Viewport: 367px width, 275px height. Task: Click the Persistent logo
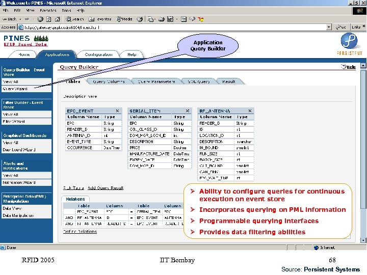click(349, 44)
